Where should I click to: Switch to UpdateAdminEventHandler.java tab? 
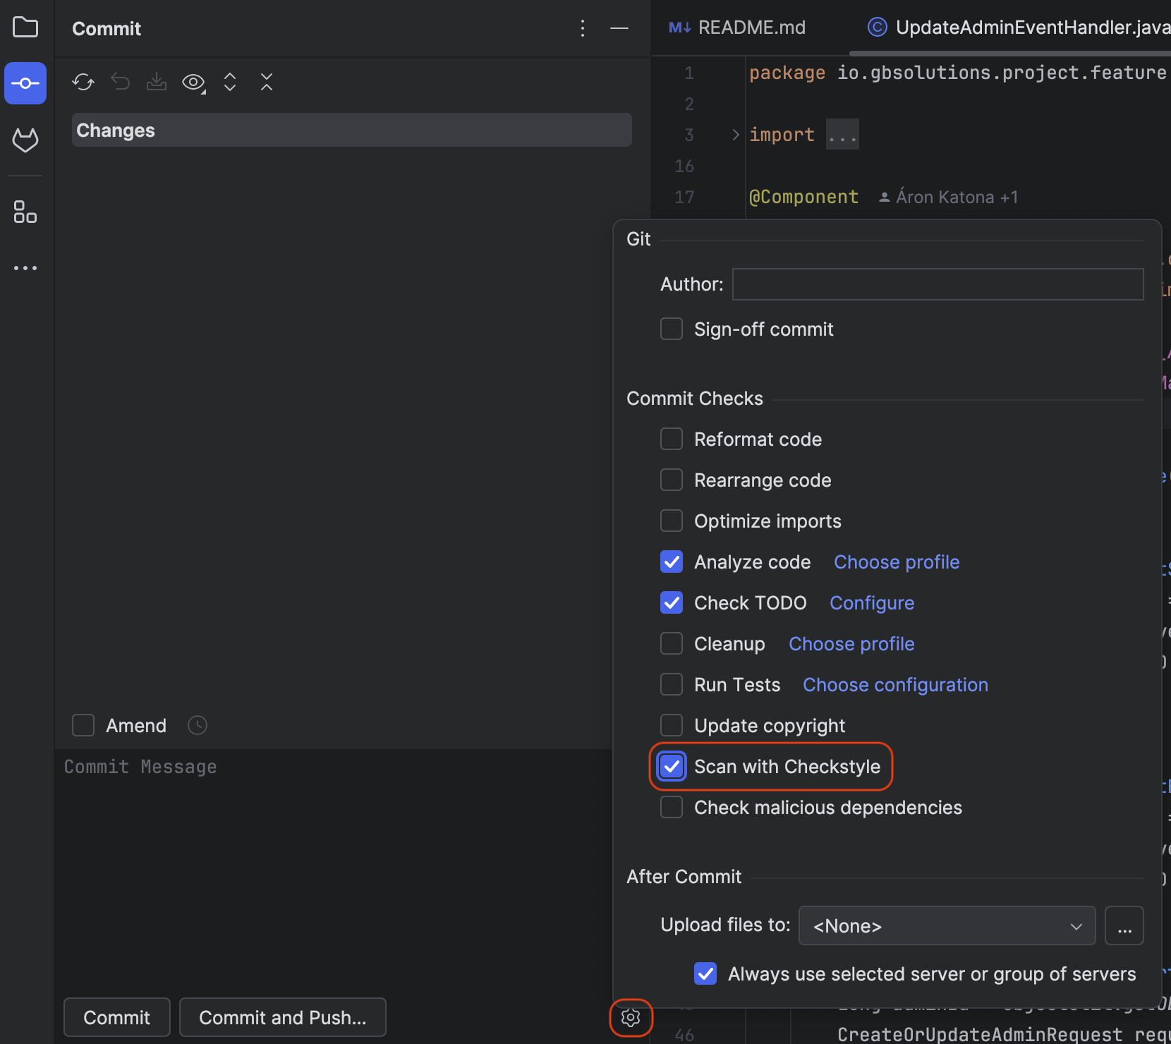pos(1018,28)
